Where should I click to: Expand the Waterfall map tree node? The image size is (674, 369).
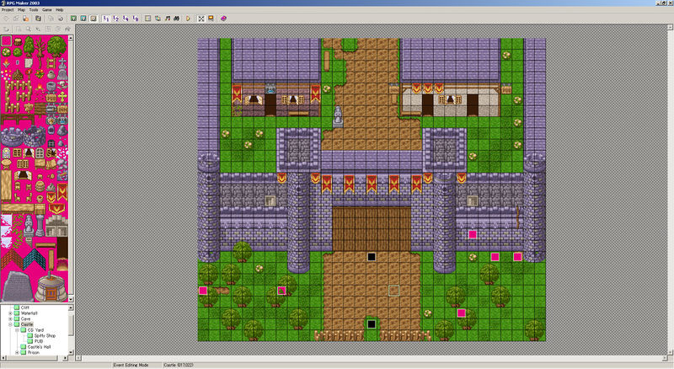point(9,312)
